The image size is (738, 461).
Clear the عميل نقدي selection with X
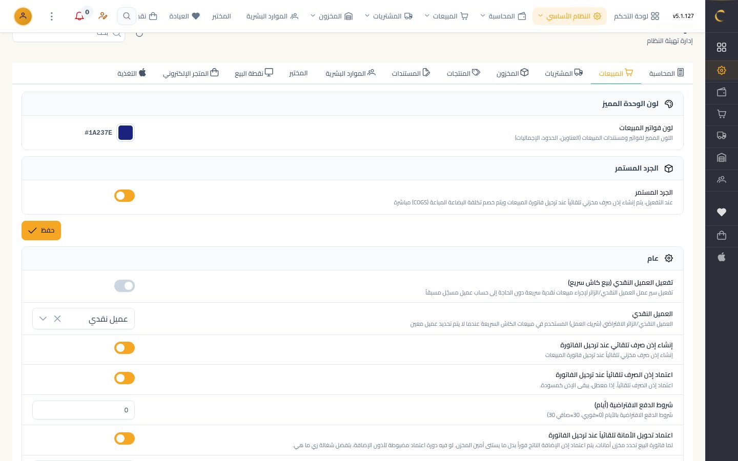pos(57,319)
